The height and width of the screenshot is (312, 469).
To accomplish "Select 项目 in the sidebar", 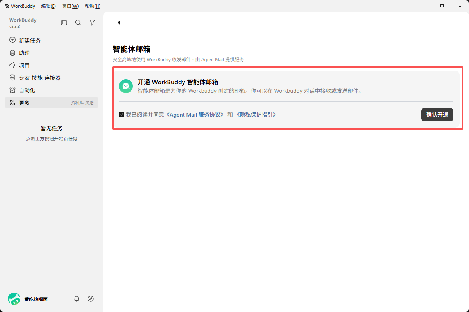I will 52,65.
